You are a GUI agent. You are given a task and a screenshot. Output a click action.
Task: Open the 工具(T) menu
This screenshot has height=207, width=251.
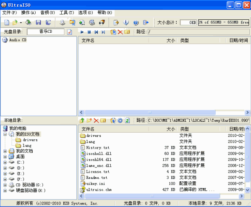click(x=67, y=13)
